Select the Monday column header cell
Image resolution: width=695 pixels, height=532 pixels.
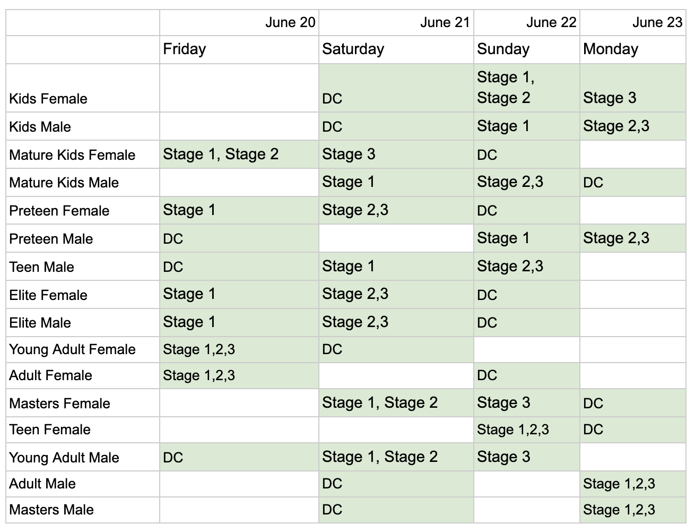click(632, 49)
